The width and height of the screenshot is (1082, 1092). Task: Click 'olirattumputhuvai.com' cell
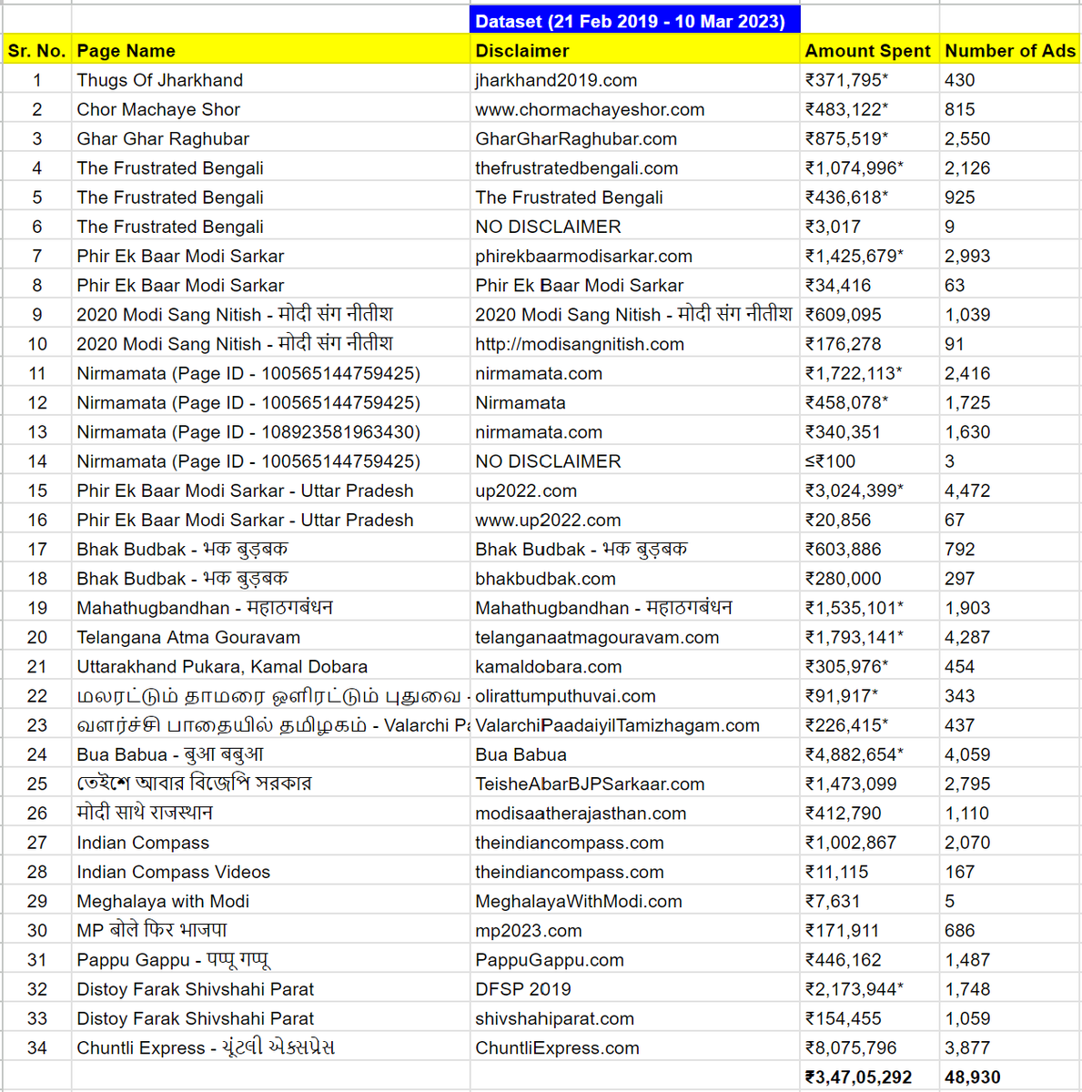pyautogui.click(x=635, y=695)
